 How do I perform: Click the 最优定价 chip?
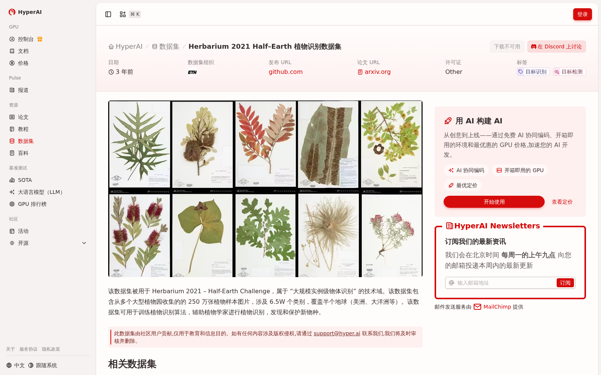463,185
